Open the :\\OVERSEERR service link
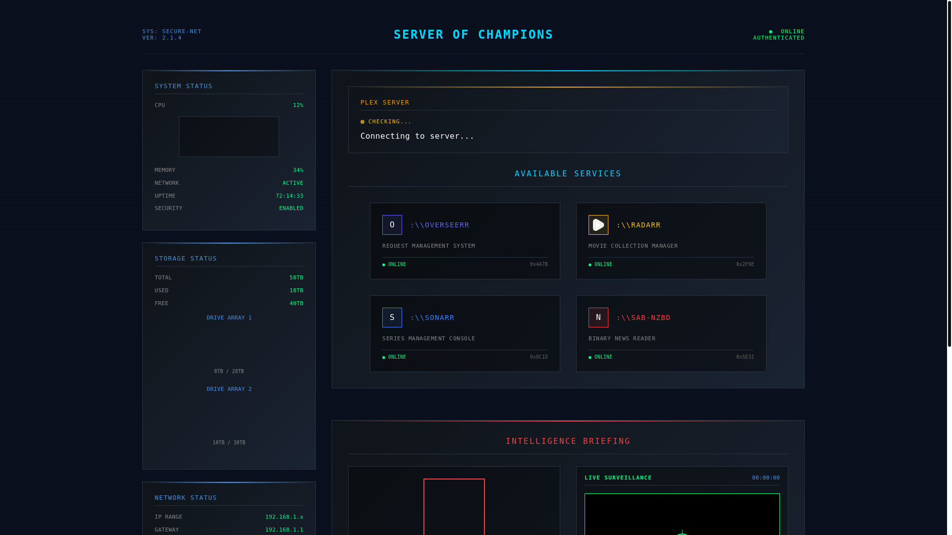 click(x=439, y=225)
